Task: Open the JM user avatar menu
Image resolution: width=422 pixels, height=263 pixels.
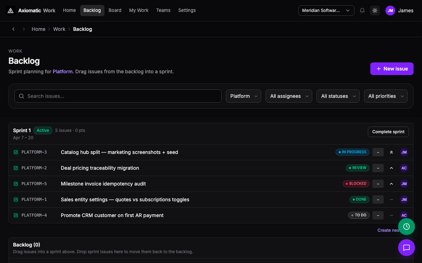Action: [390, 11]
